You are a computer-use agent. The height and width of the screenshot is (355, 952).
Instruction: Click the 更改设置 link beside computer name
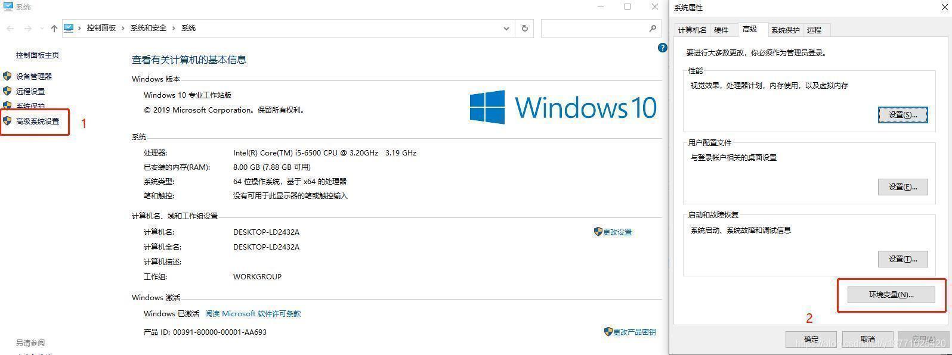coord(617,232)
